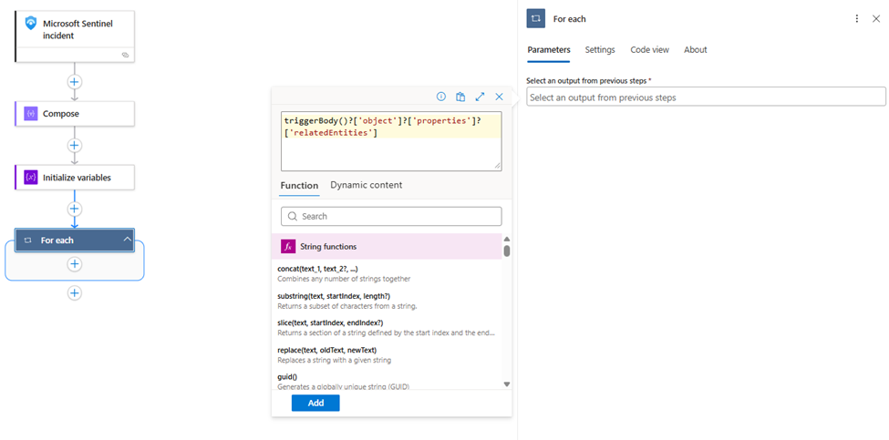Select the Compose action icon
The image size is (889, 440).
[x=31, y=114]
